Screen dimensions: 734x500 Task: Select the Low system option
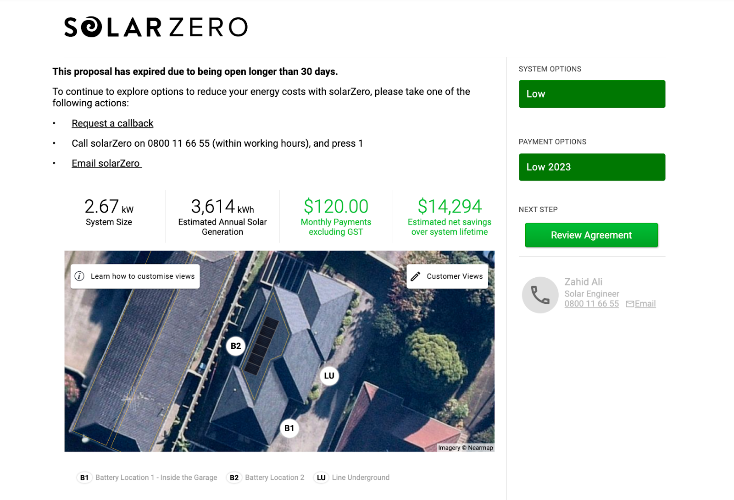pos(592,94)
